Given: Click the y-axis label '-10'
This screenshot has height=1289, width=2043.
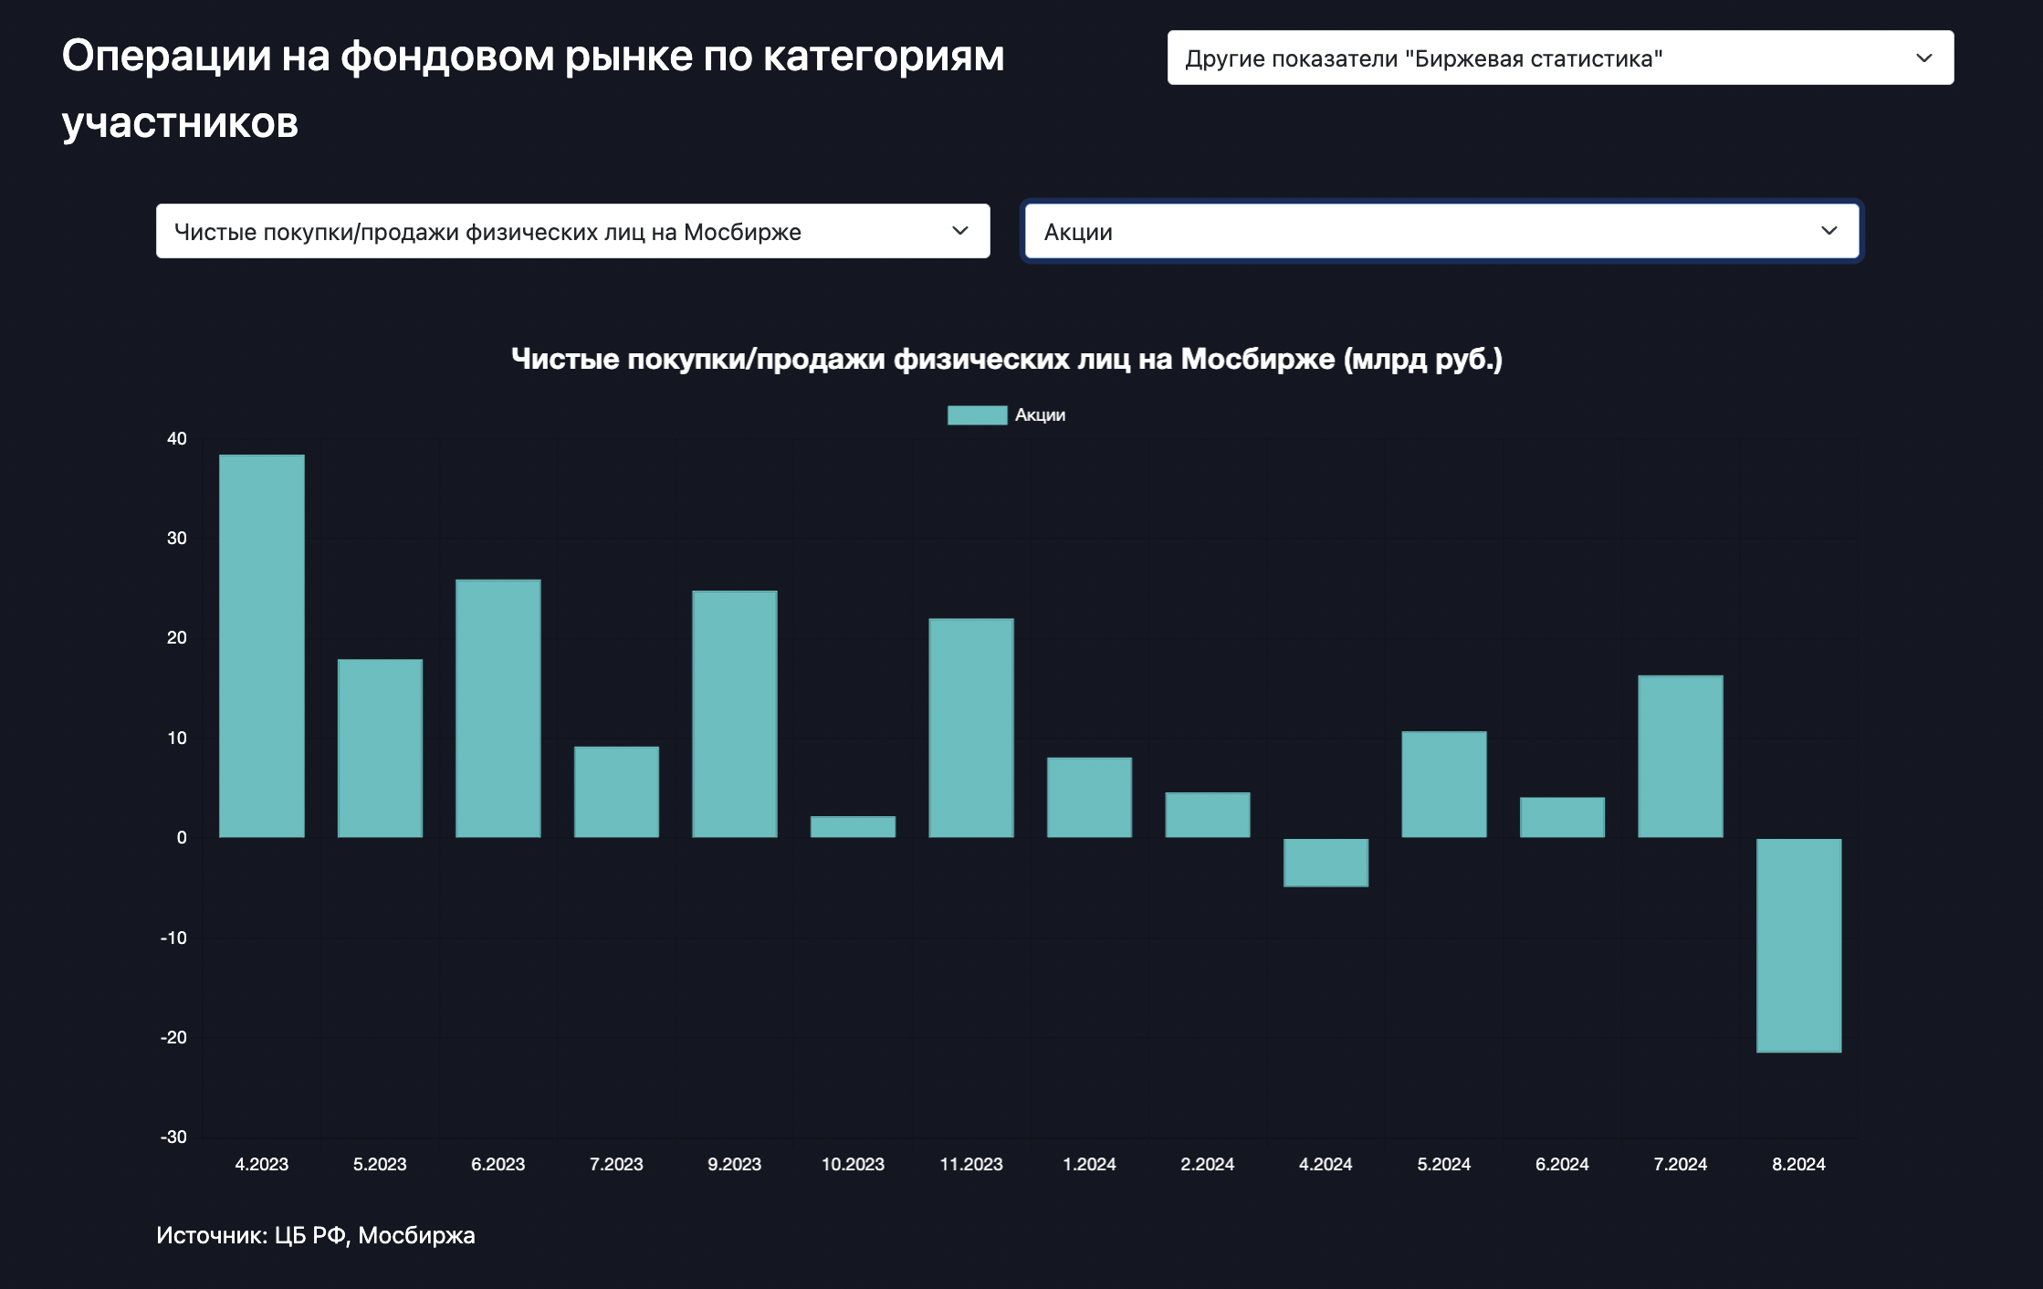Looking at the screenshot, I should click(173, 938).
